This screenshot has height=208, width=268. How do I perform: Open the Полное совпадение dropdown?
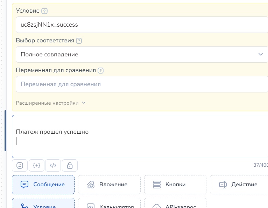(x=141, y=55)
